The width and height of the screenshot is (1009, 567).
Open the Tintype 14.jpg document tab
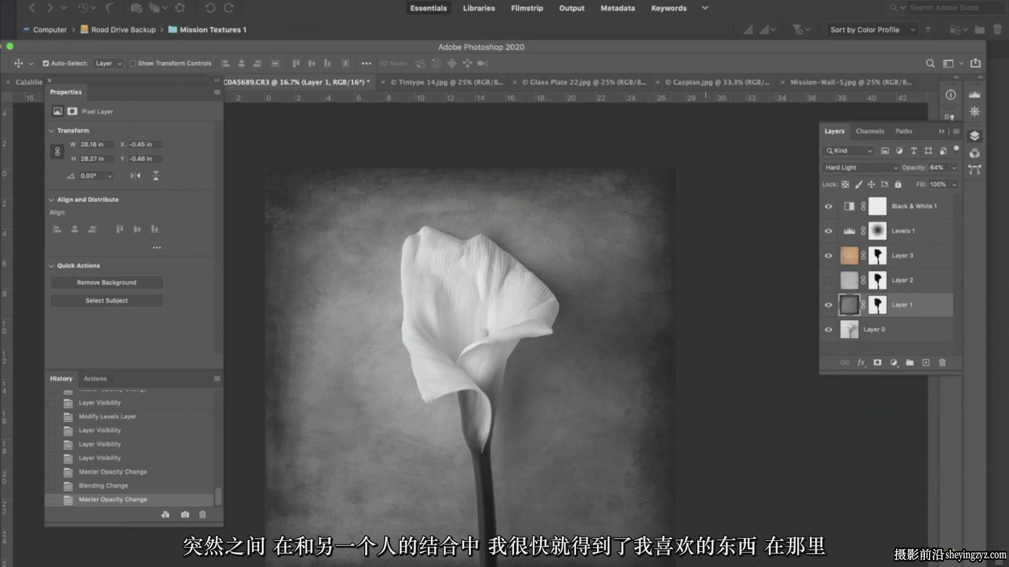coord(446,82)
